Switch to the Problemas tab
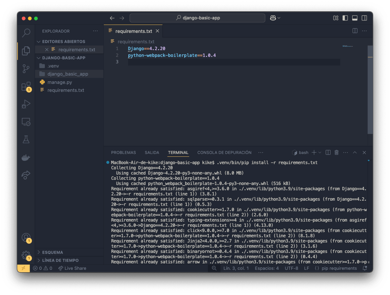The width and height of the screenshot is (390, 295). 123,153
